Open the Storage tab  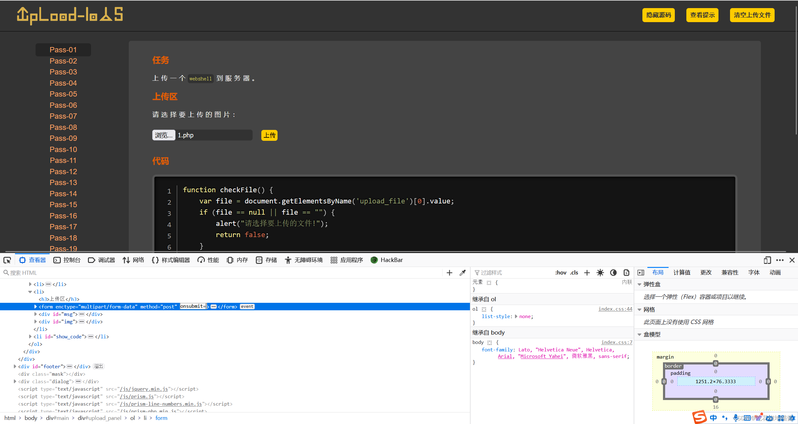[x=266, y=260]
